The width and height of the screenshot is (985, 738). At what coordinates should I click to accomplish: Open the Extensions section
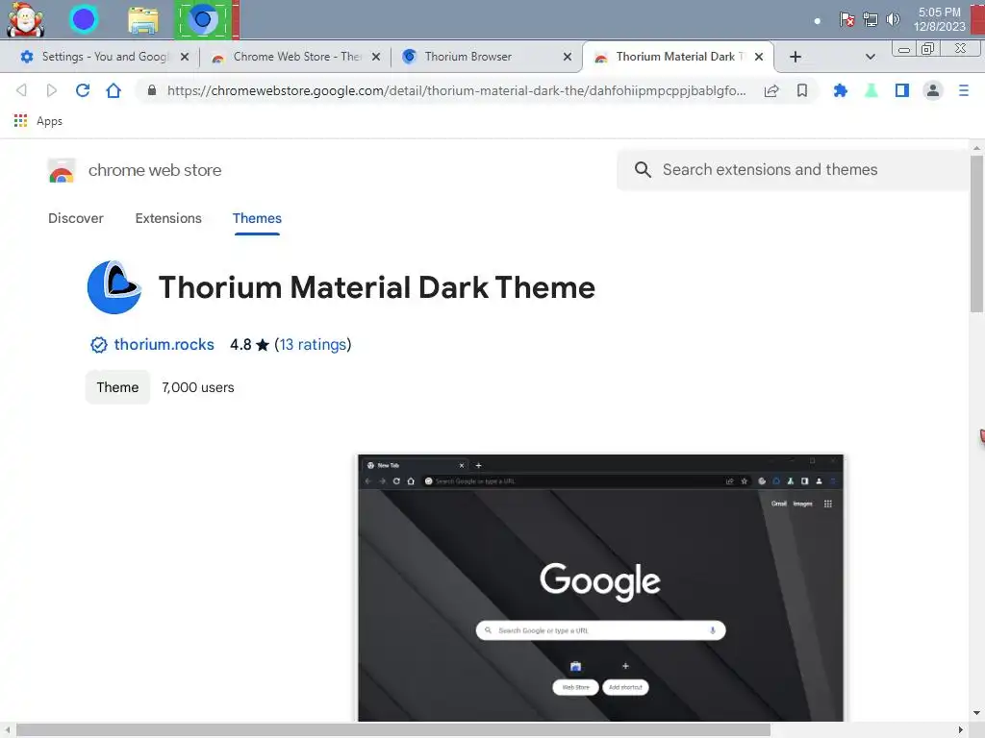click(x=168, y=218)
